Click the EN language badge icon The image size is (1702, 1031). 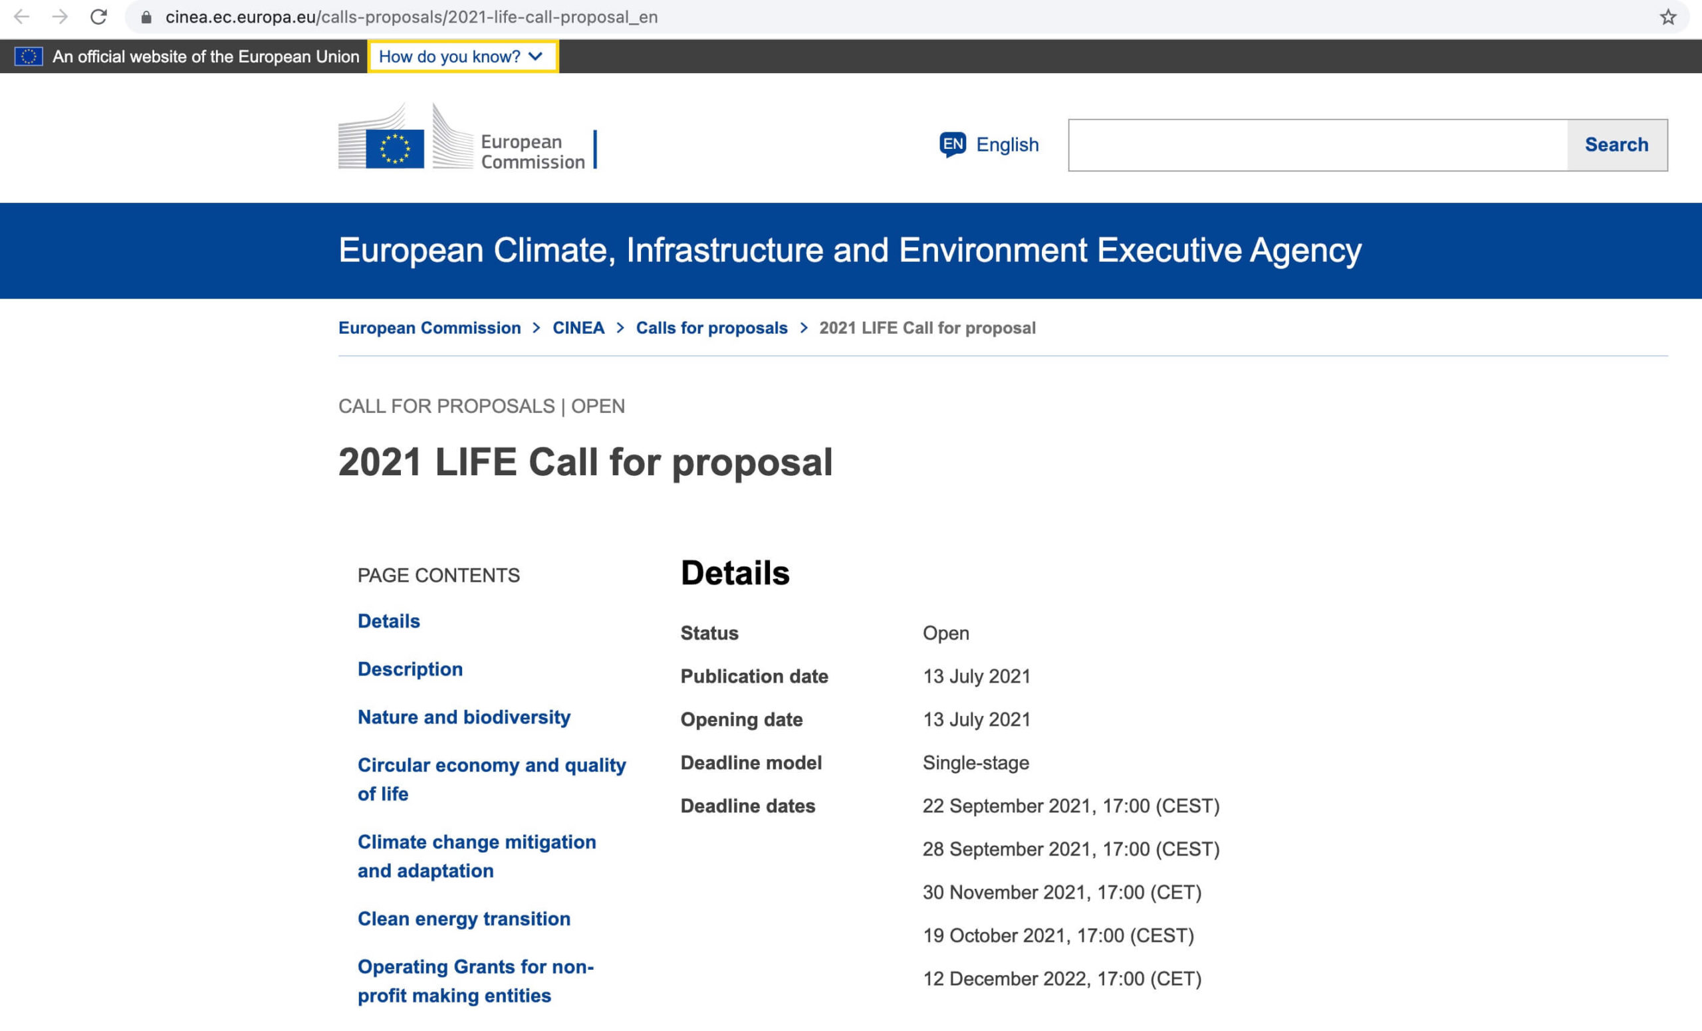953,144
